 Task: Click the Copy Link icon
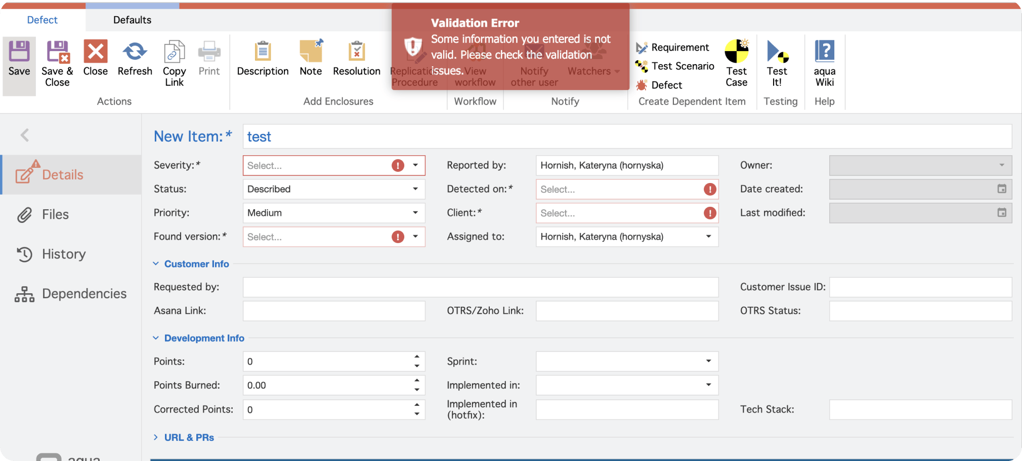tap(174, 52)
